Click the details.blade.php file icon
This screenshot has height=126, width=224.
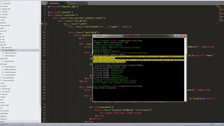tap(3, 70)
